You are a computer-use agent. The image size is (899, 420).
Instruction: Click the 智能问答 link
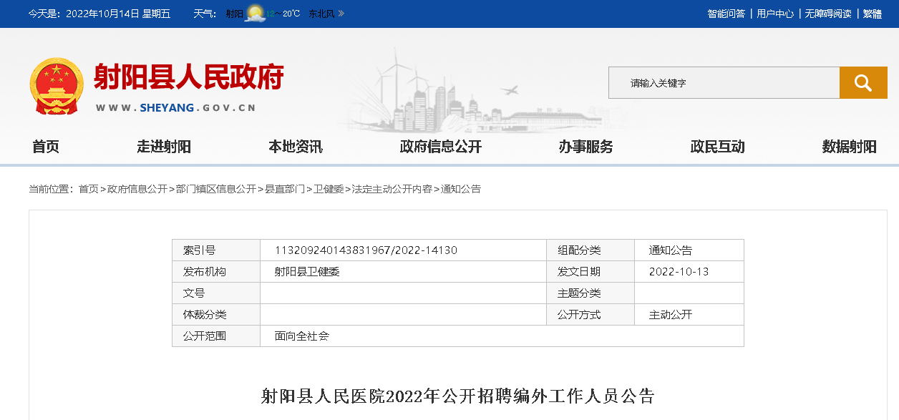(x=726, y=14)
